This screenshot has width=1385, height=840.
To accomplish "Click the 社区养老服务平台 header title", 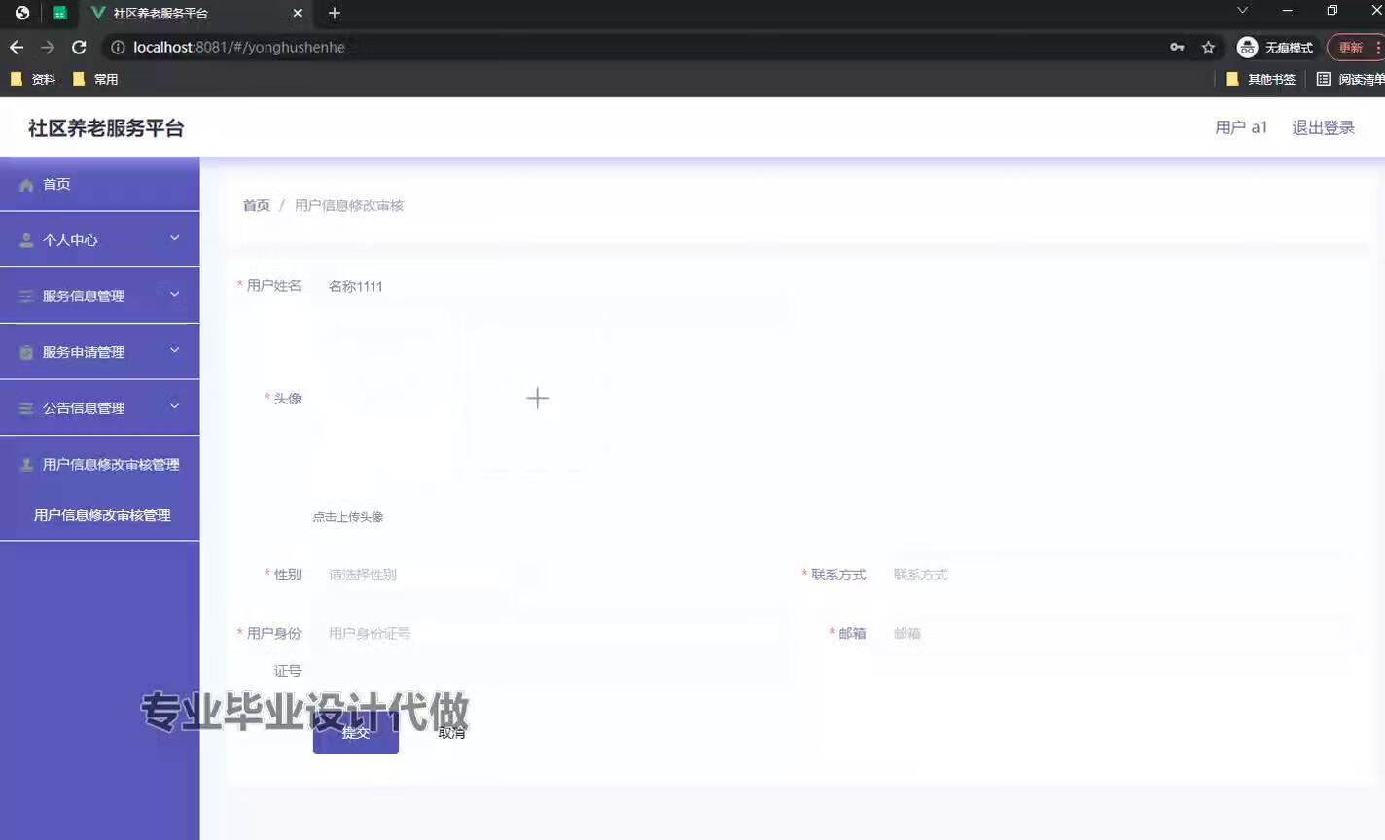I will (106, 127).
